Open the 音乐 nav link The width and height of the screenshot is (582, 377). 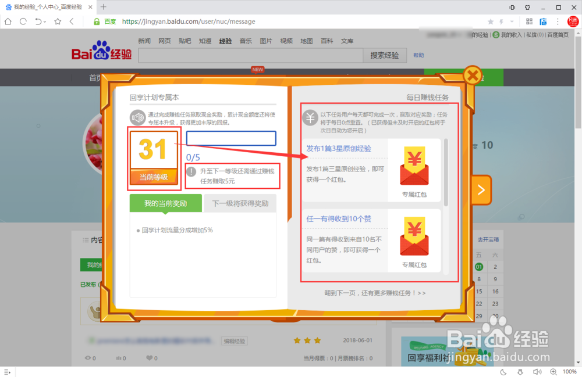pos(246,41)
